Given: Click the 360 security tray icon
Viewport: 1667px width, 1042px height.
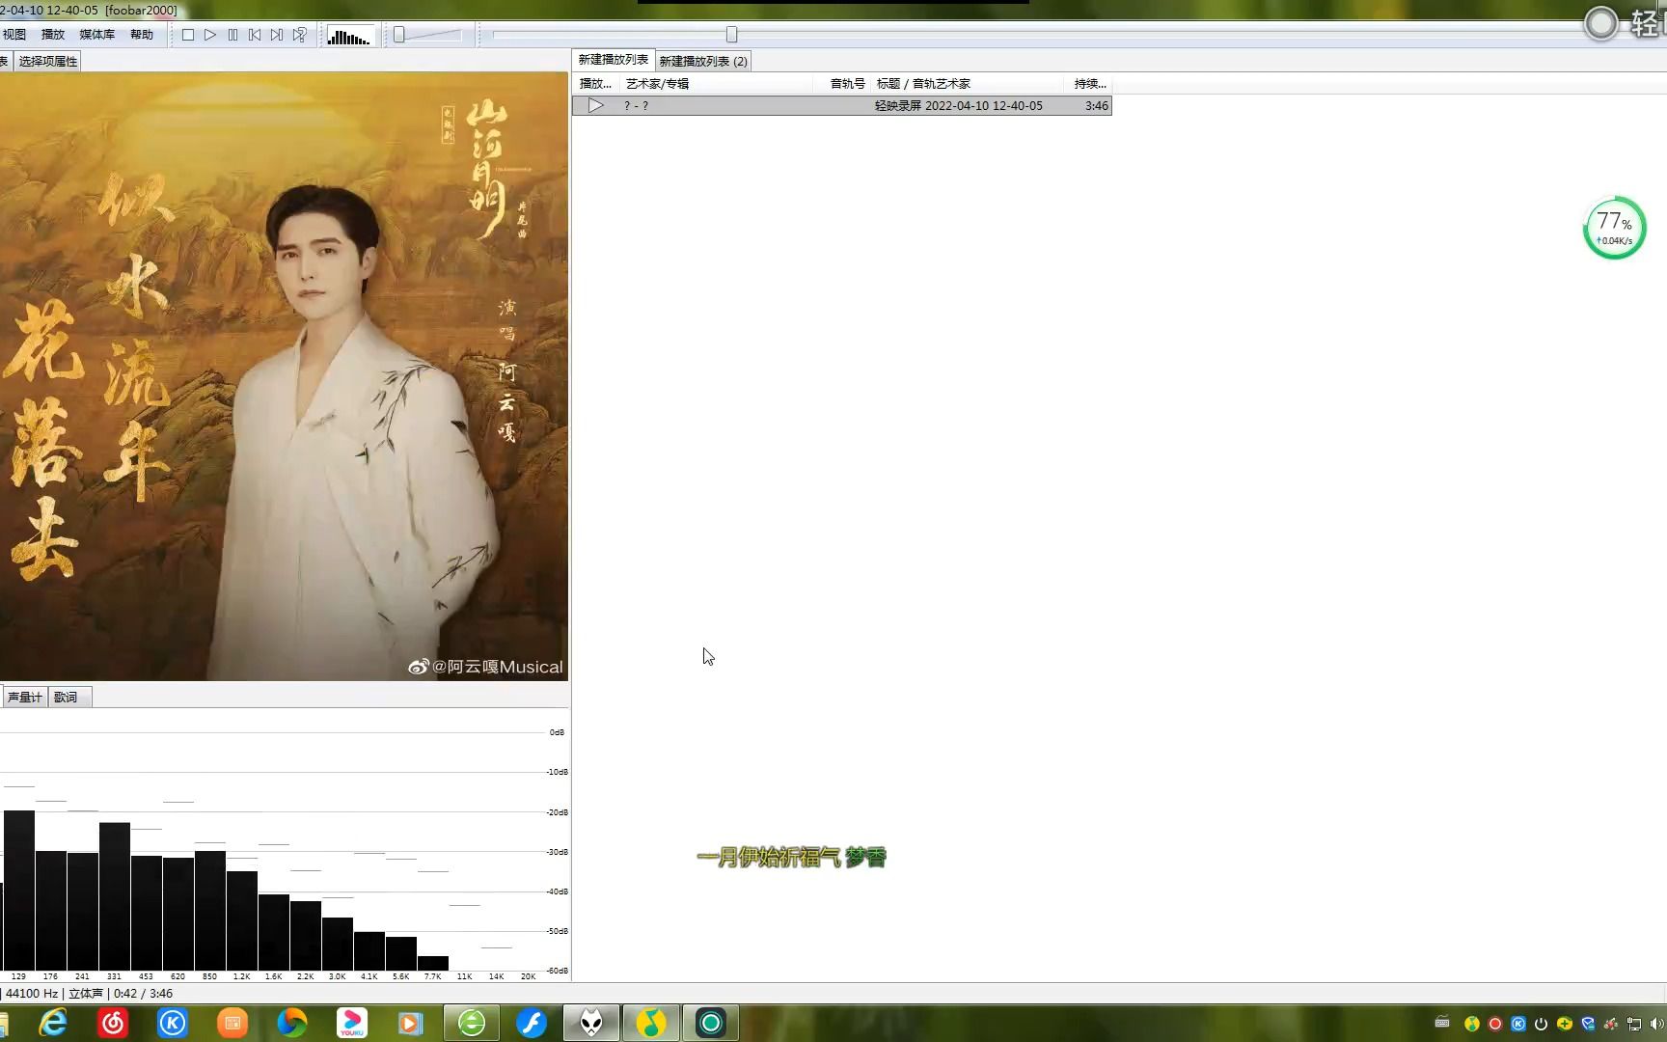Looking at the screenshot, I should (x=1565, y=1024).
